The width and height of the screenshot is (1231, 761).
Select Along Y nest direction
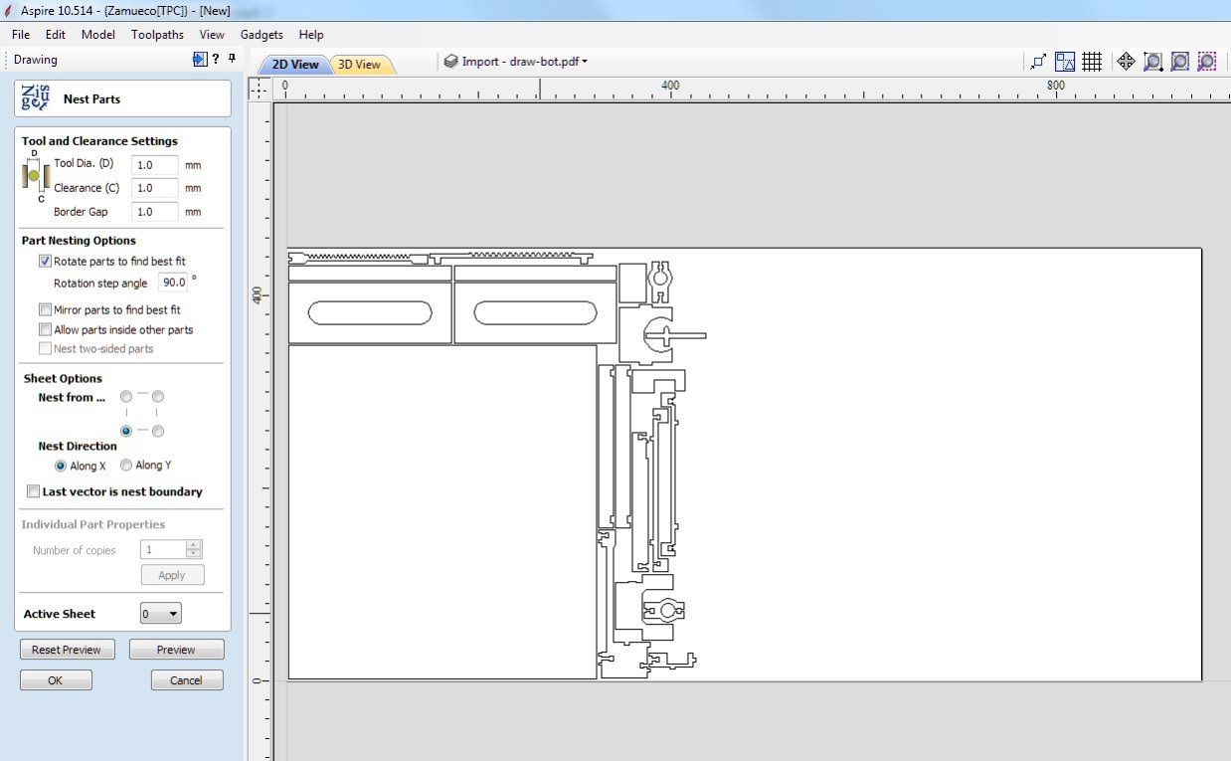126,466
